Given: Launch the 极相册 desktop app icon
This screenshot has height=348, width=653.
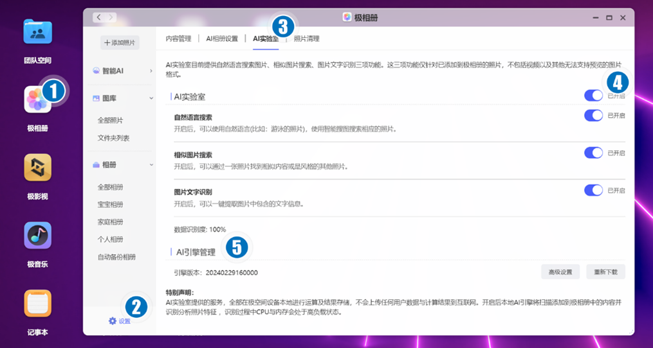Looking at the screenshot, I should tap(37, 99).
